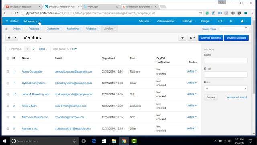Open the Add-ons menu
This screenshot has width=257, height=145.
145,21
